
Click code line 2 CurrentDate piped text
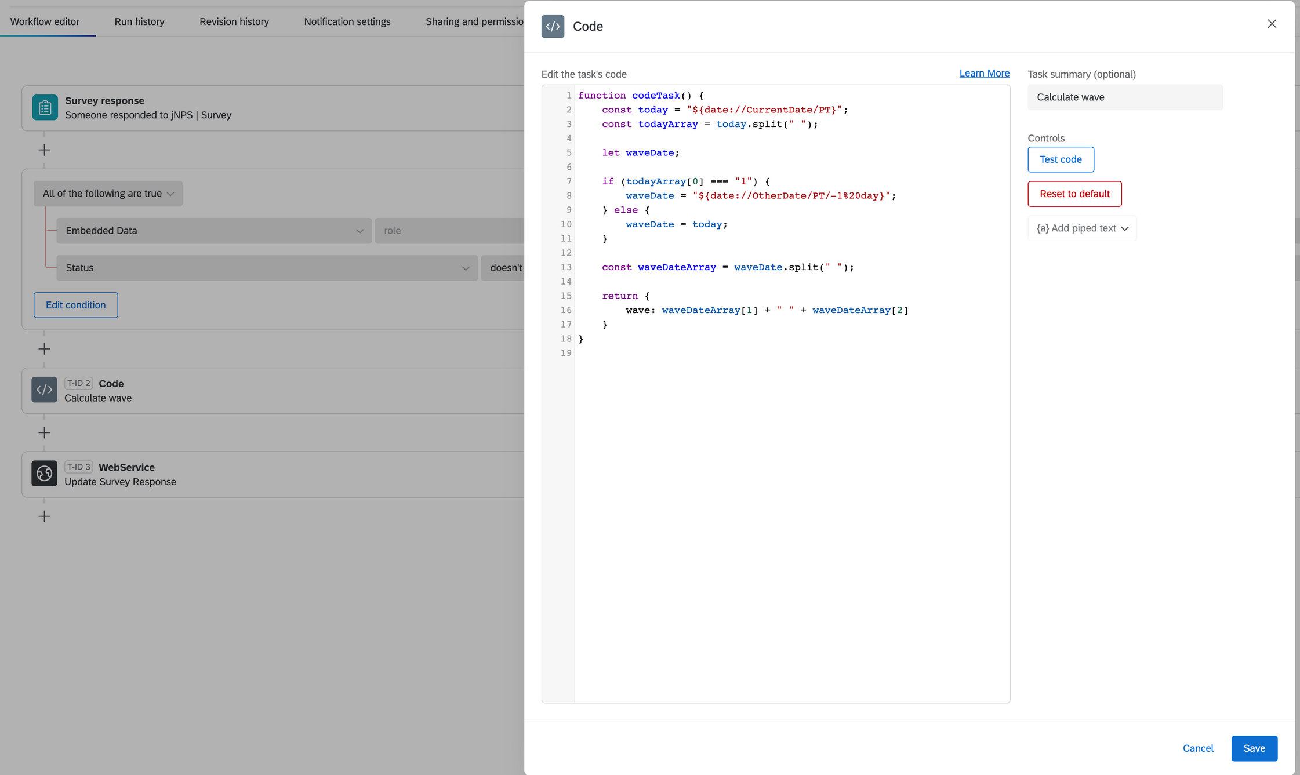coord(764,110)
